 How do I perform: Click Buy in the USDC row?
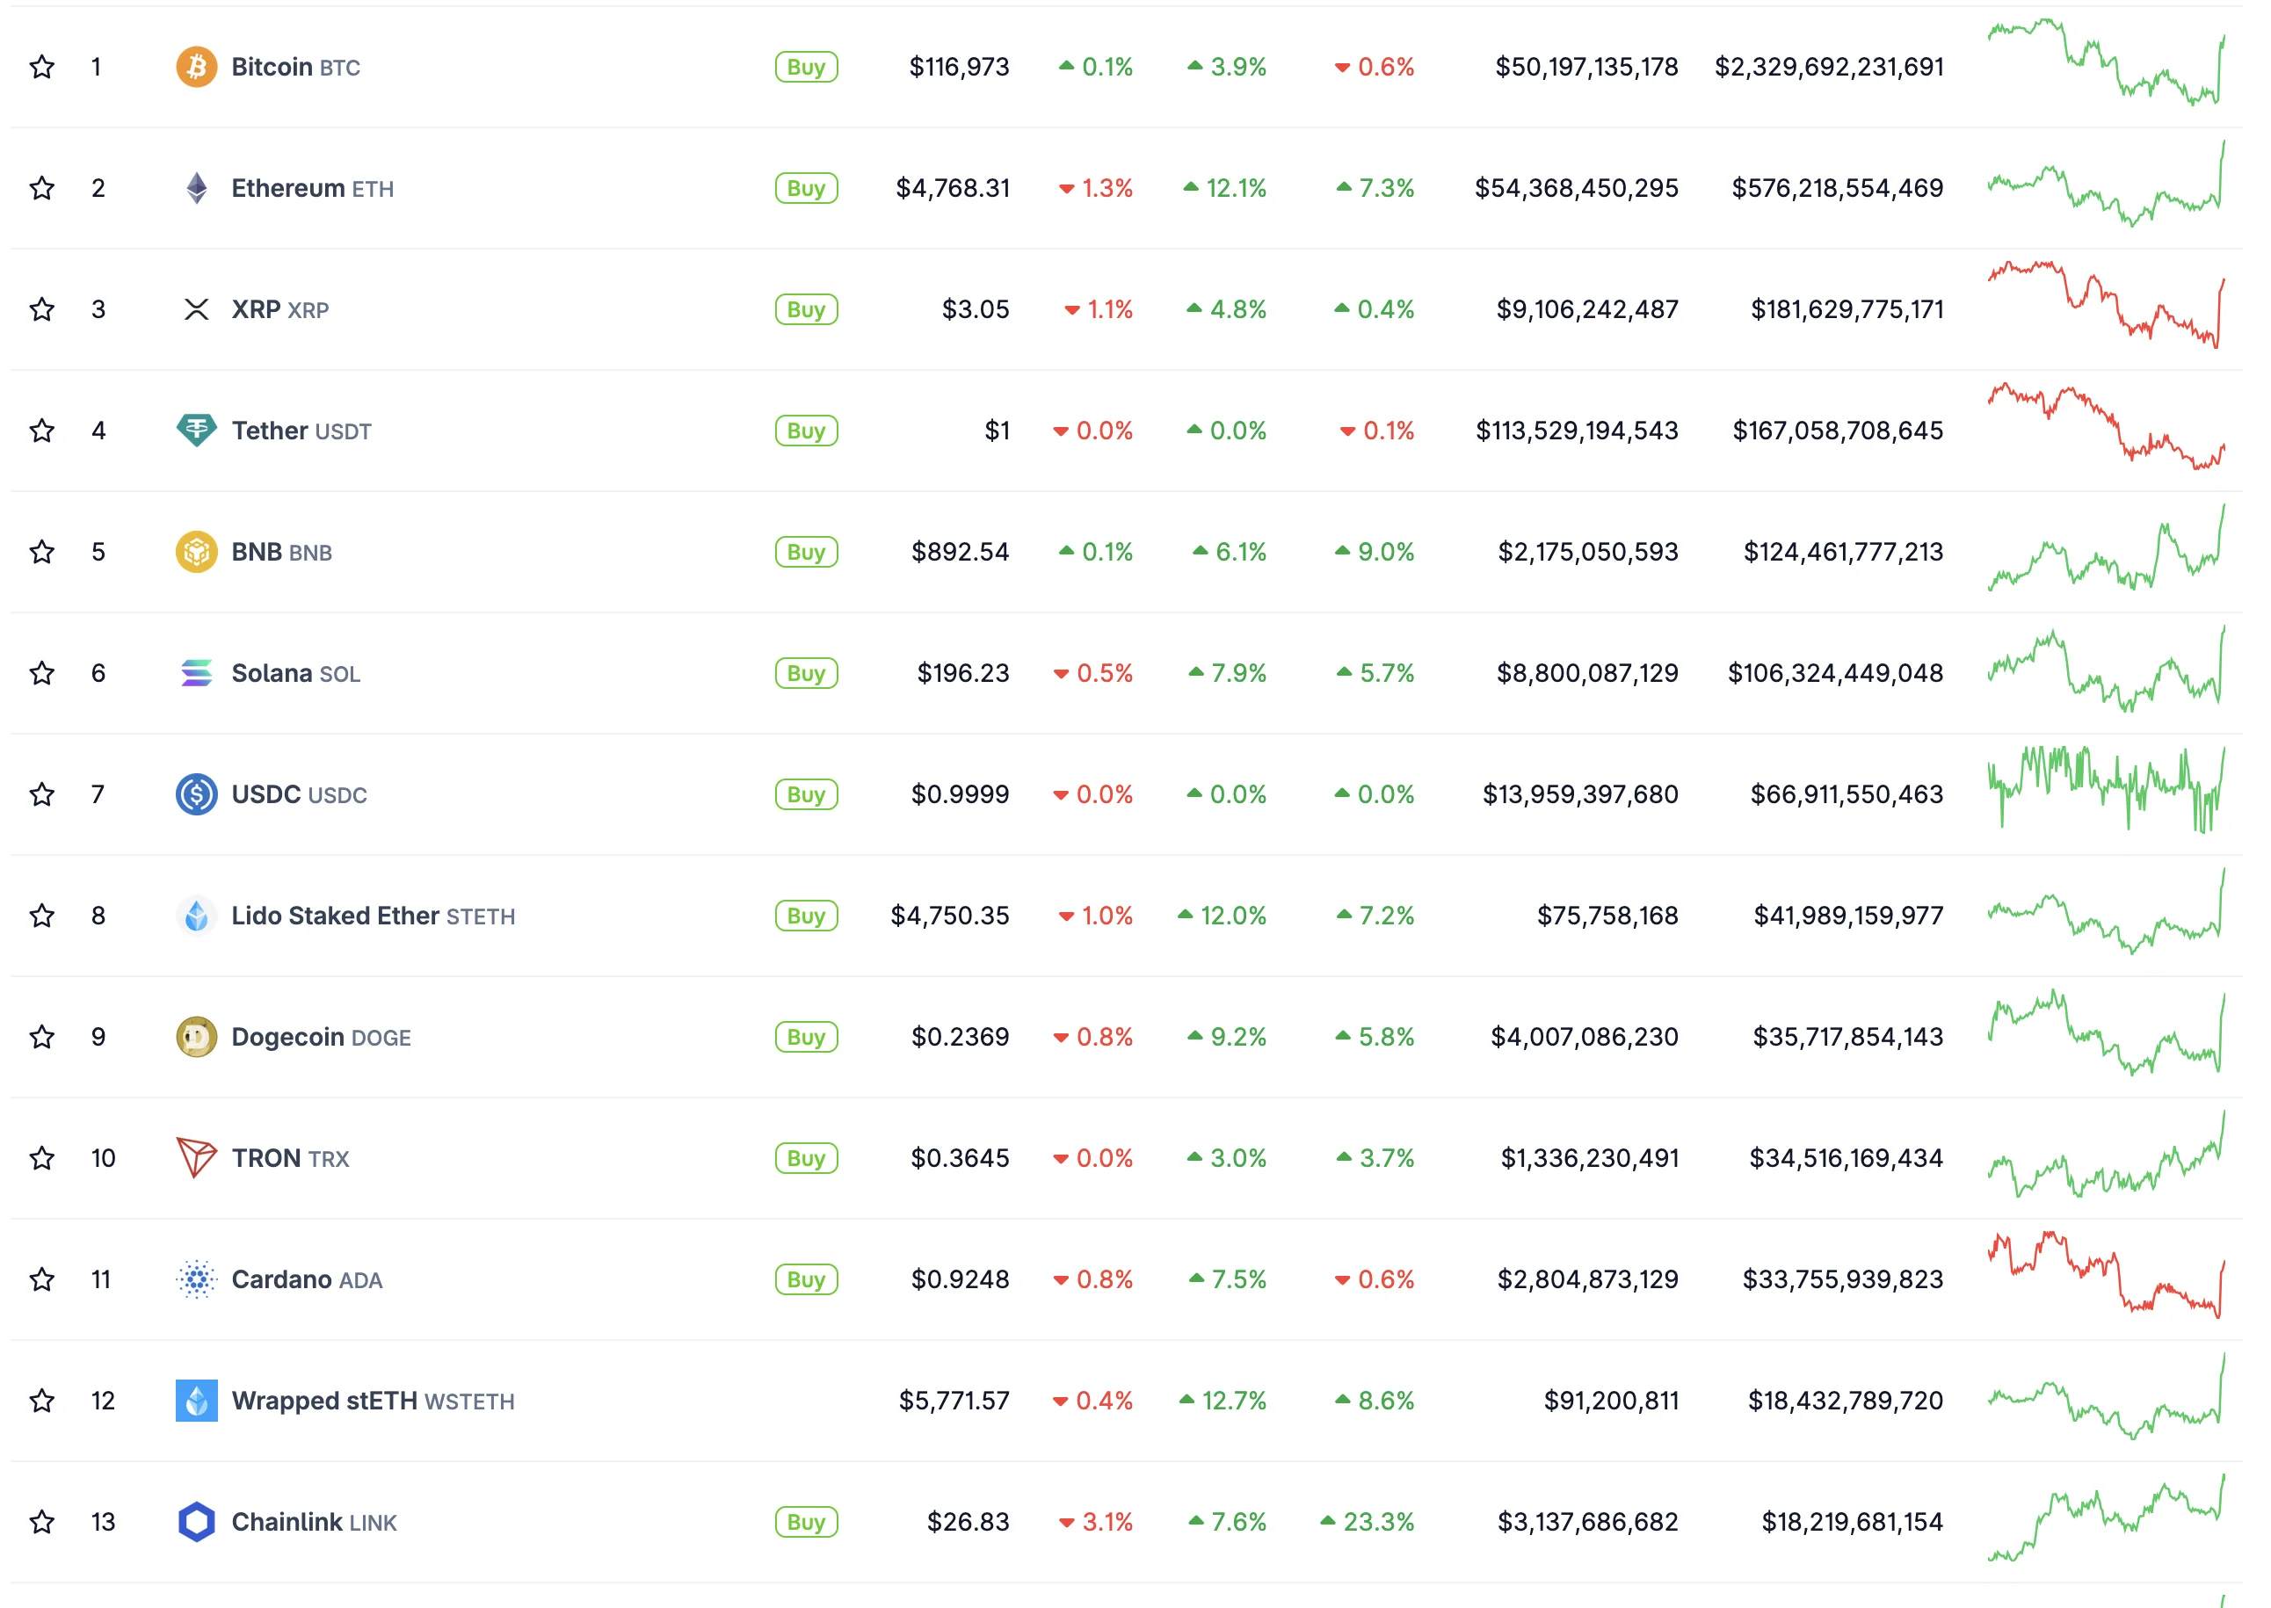[807, 795]
